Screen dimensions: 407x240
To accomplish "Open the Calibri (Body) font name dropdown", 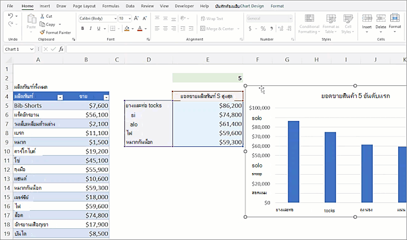I will coord(115,19).
